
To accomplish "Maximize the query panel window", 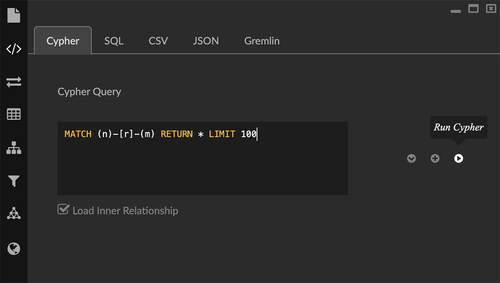I will [473, 9].
